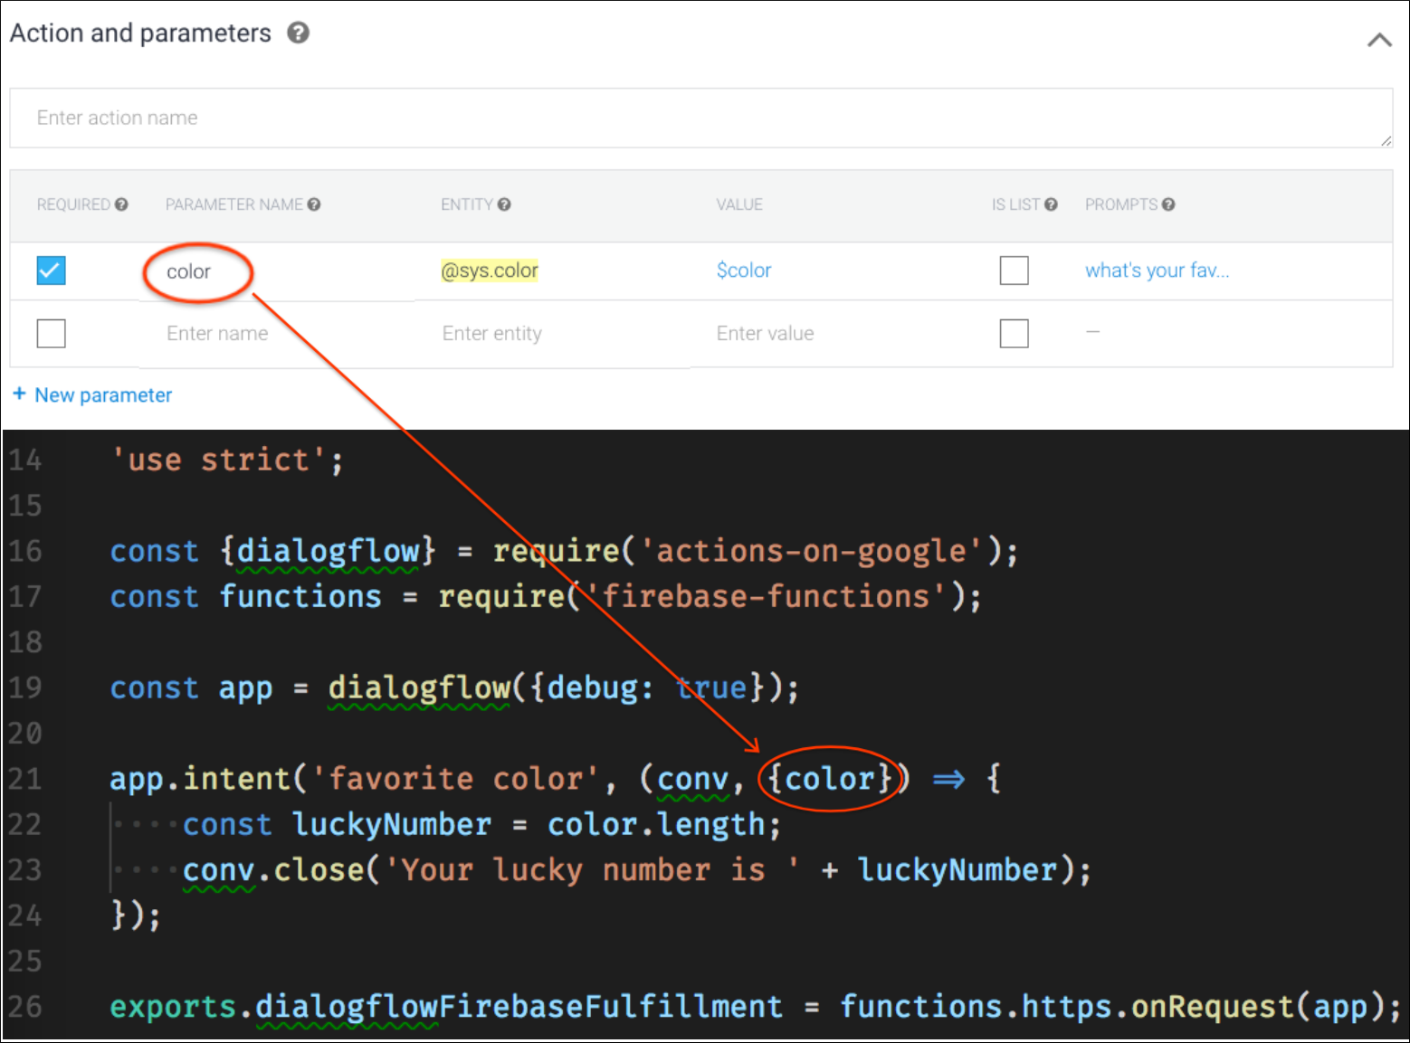Select the highlighted @sys.color entity
Image resolution: width=1410 pixels, height=1043 pixels.
[x=490, y=270]
